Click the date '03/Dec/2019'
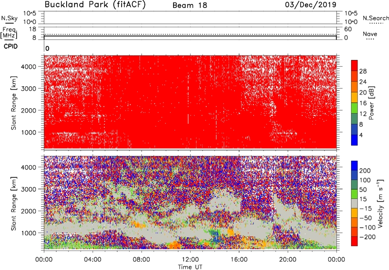 [x=311, y=5]
